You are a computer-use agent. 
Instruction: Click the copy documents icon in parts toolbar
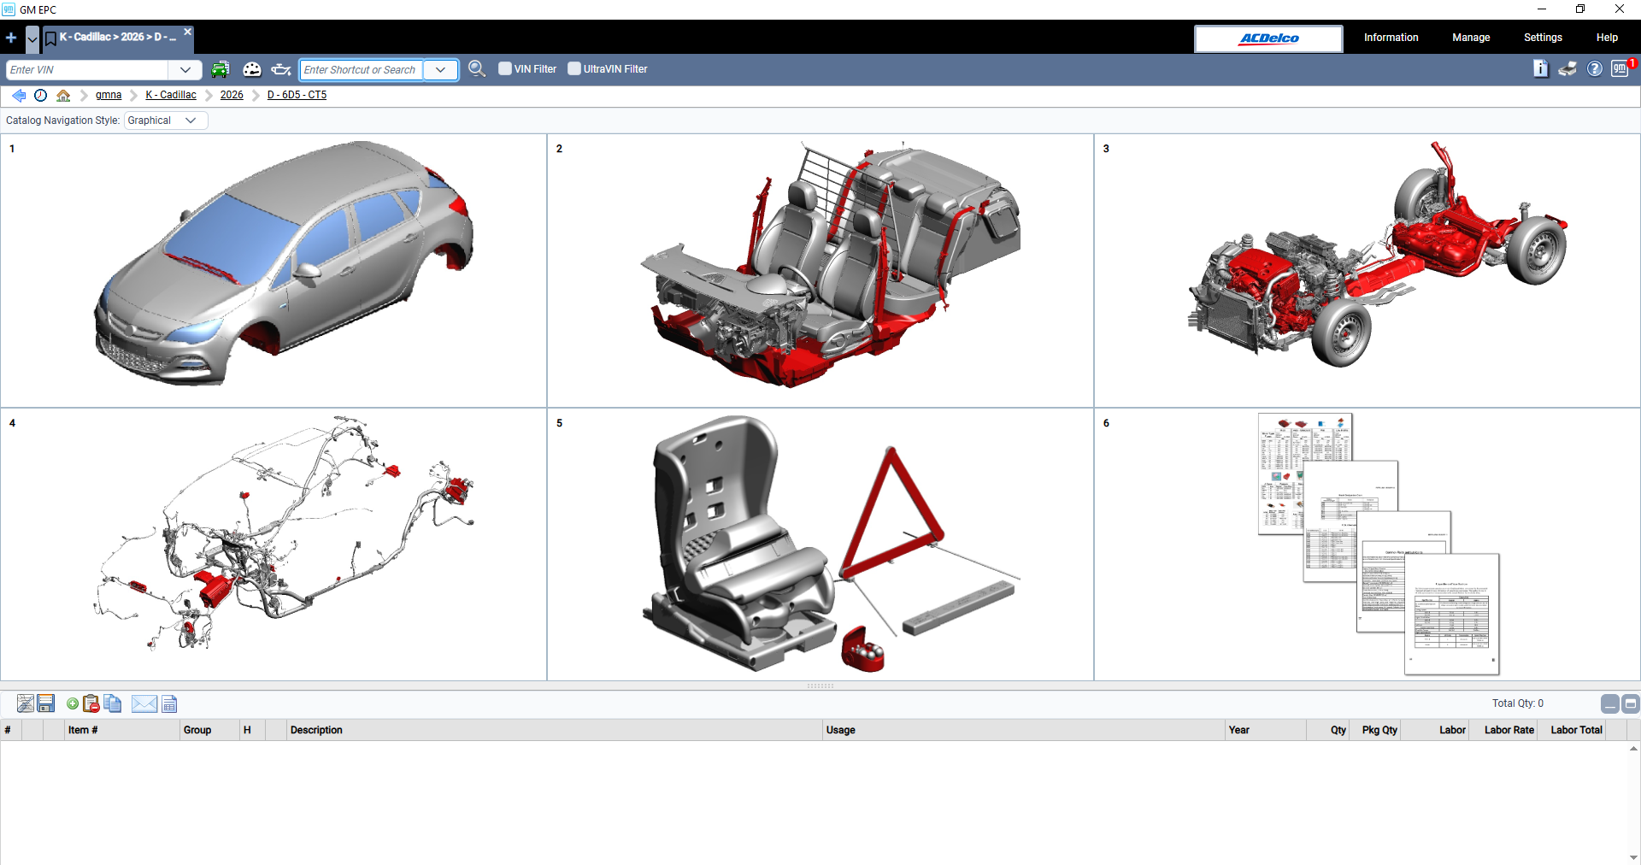[x=112, y=703]
